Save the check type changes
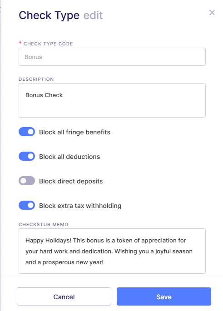The height and width of the screenshot is (311, 223). point(164,296)
